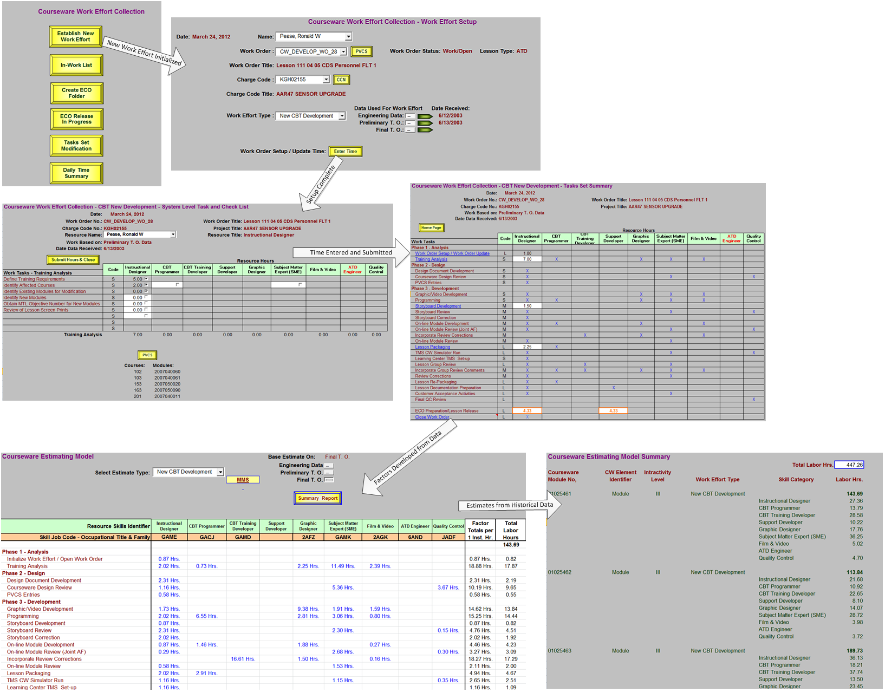Click Submit Hours & Close button
Screen dimensions: 885x692
pyautogui.click(x=73, y=260)
